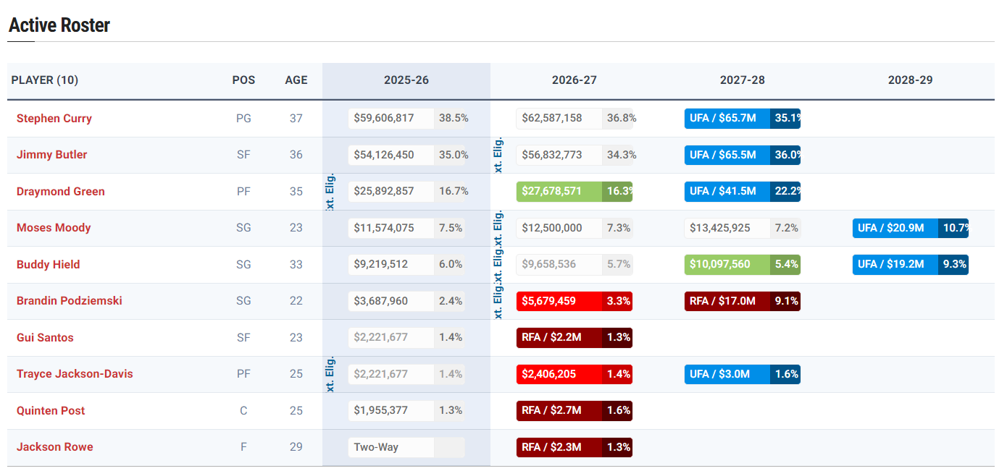Click Hield's greyed 2026-27 salary $9,658,536
Screen dimensions: 1007x471
(x=559, y=265)
